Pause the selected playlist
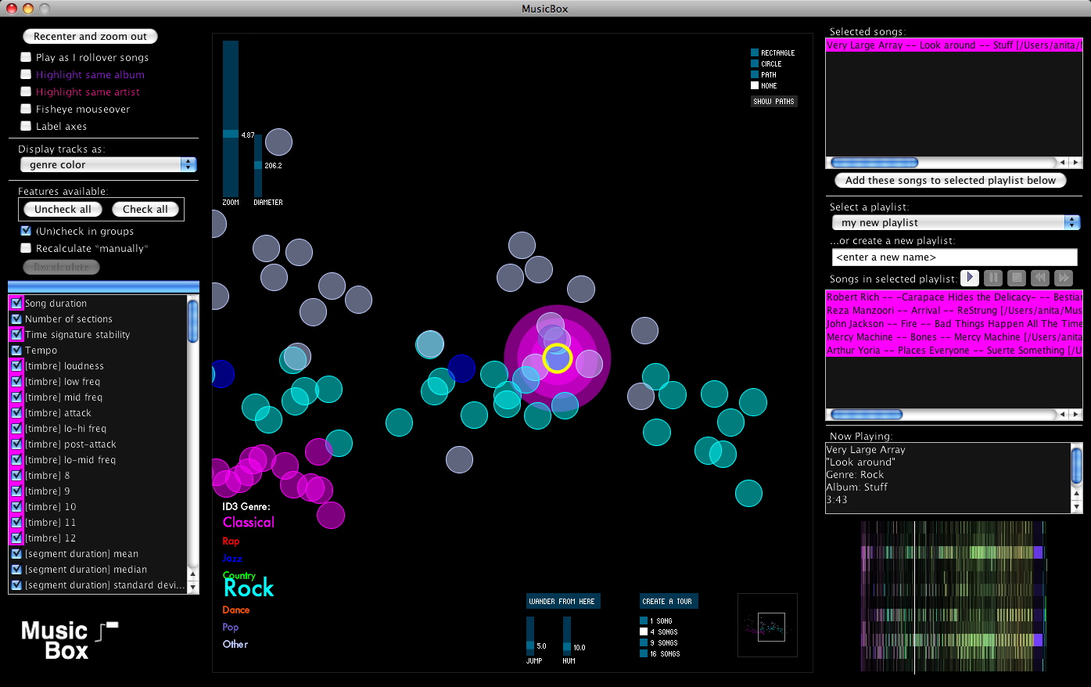This screenshot has height=687, width=1091. click(992, 278)
